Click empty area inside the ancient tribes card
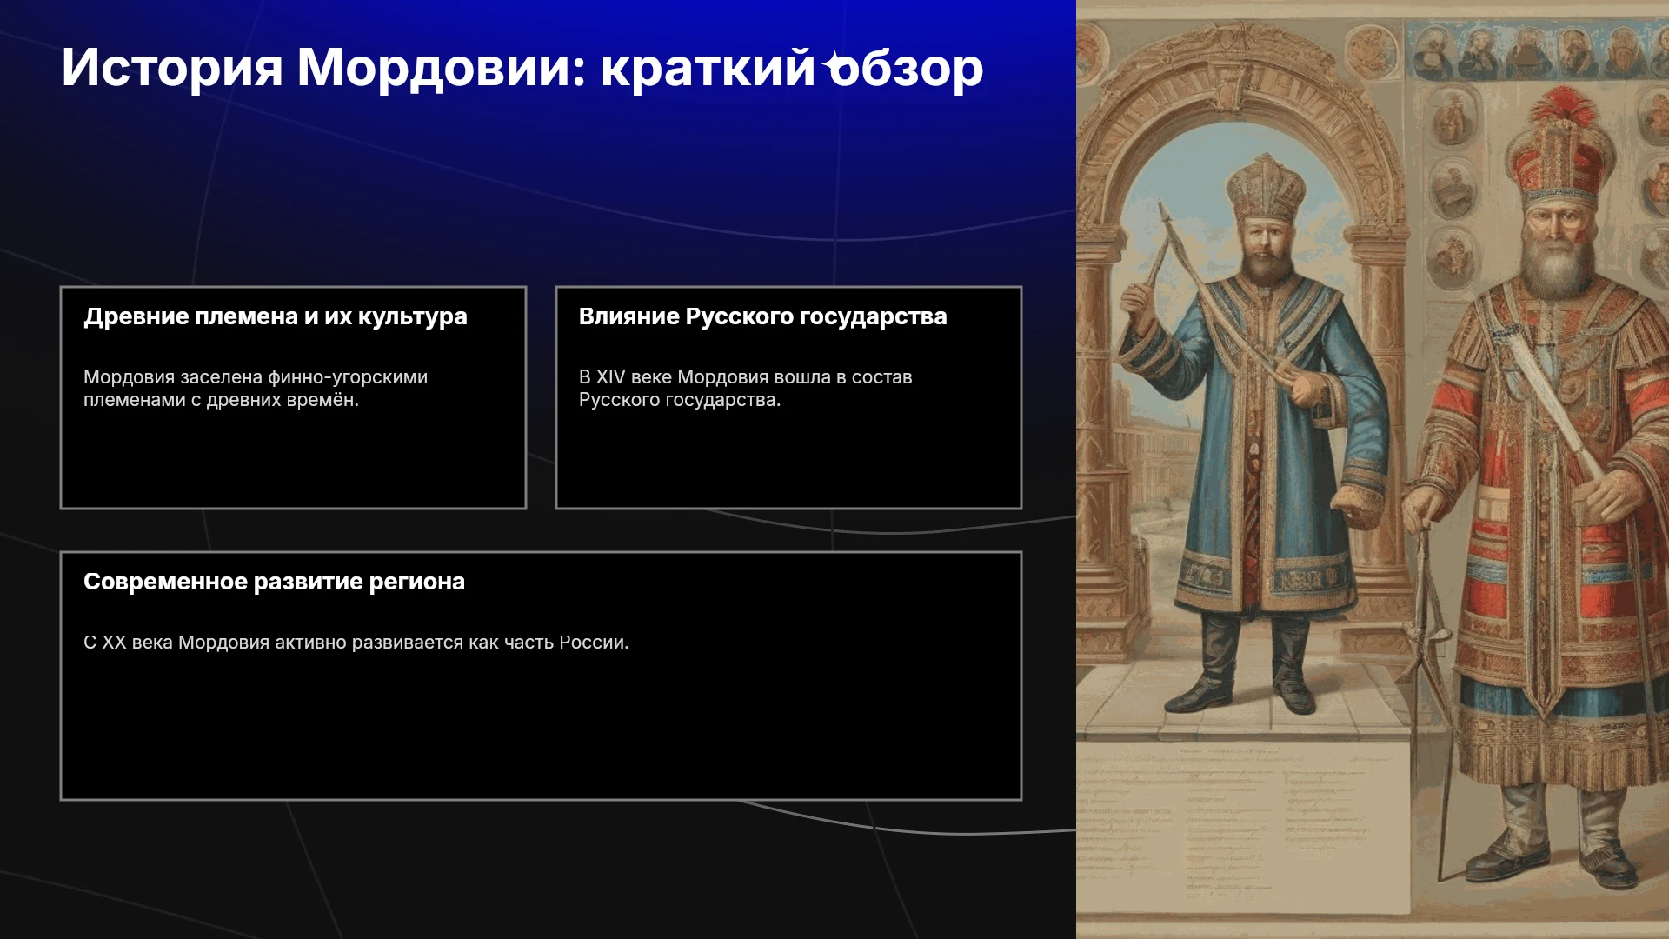This screenshot has height=939, width=1669. pos(293,461)
